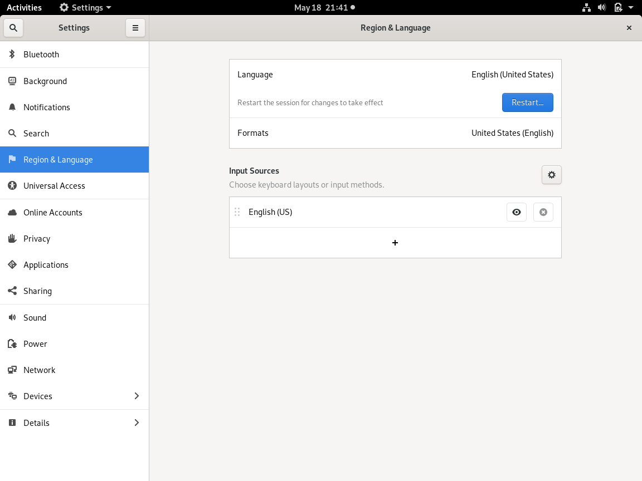Remove English (US) input source
The height and width of the screenshot is (481, 642).
(x=543, y=212)
